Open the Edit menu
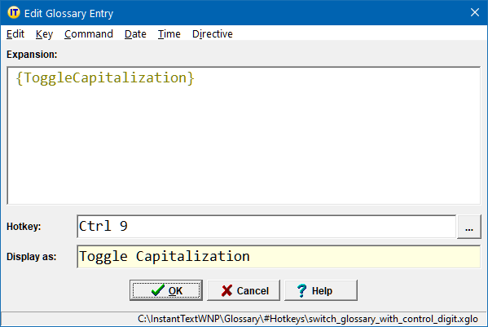The height and width of the screenshot is (327, 488). point(15,33)
